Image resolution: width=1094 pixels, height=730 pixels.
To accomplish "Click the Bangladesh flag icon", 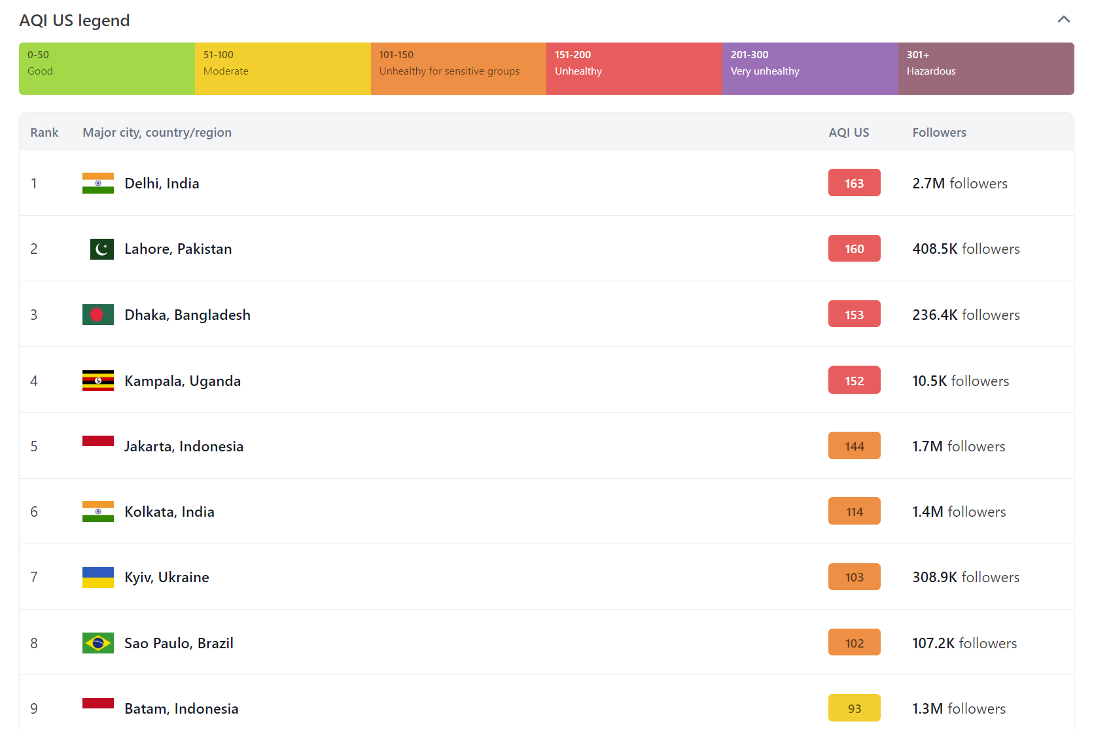I will (x=98, y=315).
